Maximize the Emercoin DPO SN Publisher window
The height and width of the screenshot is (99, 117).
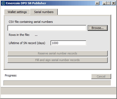click(109, 3)
